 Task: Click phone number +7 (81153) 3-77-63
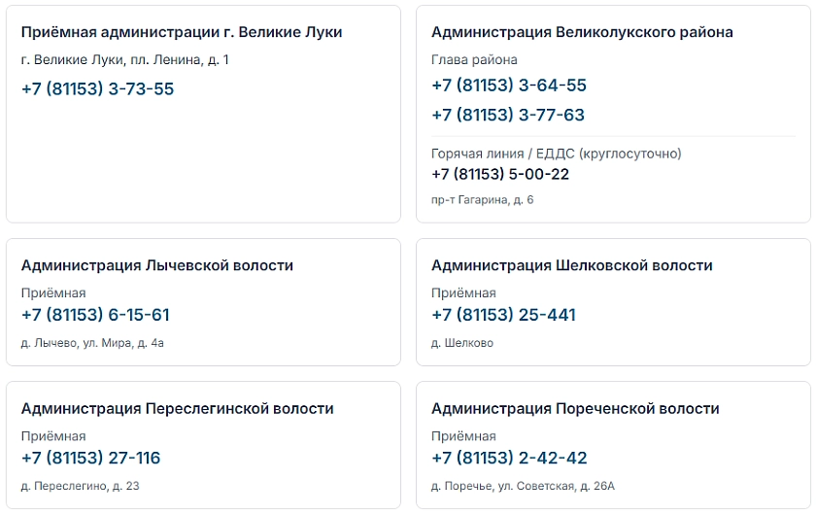click(508, 115)
